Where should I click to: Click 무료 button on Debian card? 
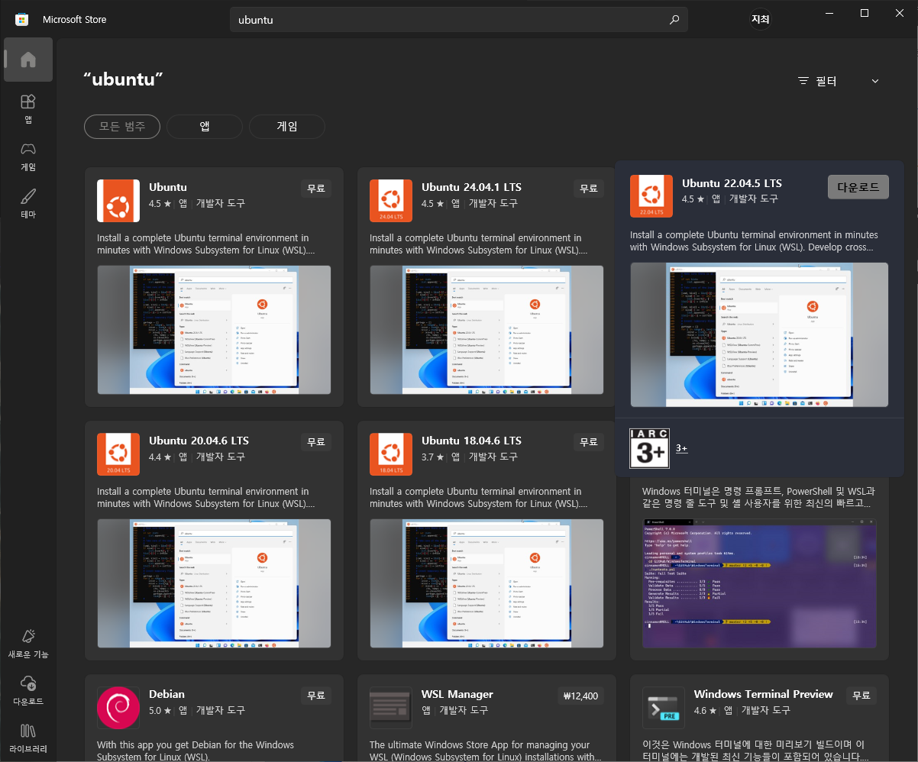pos(316,695)
